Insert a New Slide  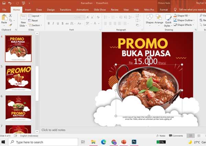pyautogui.click(x=23, y=20)
